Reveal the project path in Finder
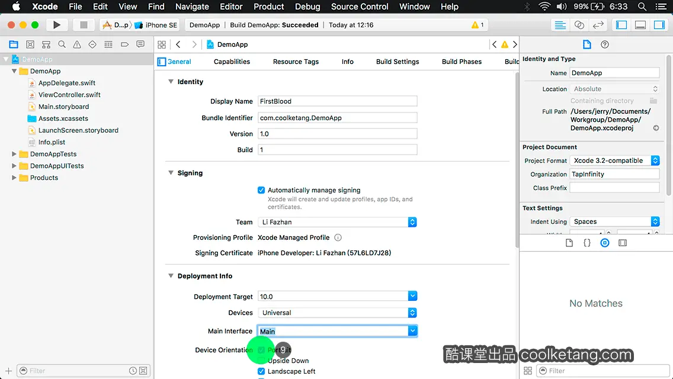Screen dimensions: 673x379 [656, 128]
